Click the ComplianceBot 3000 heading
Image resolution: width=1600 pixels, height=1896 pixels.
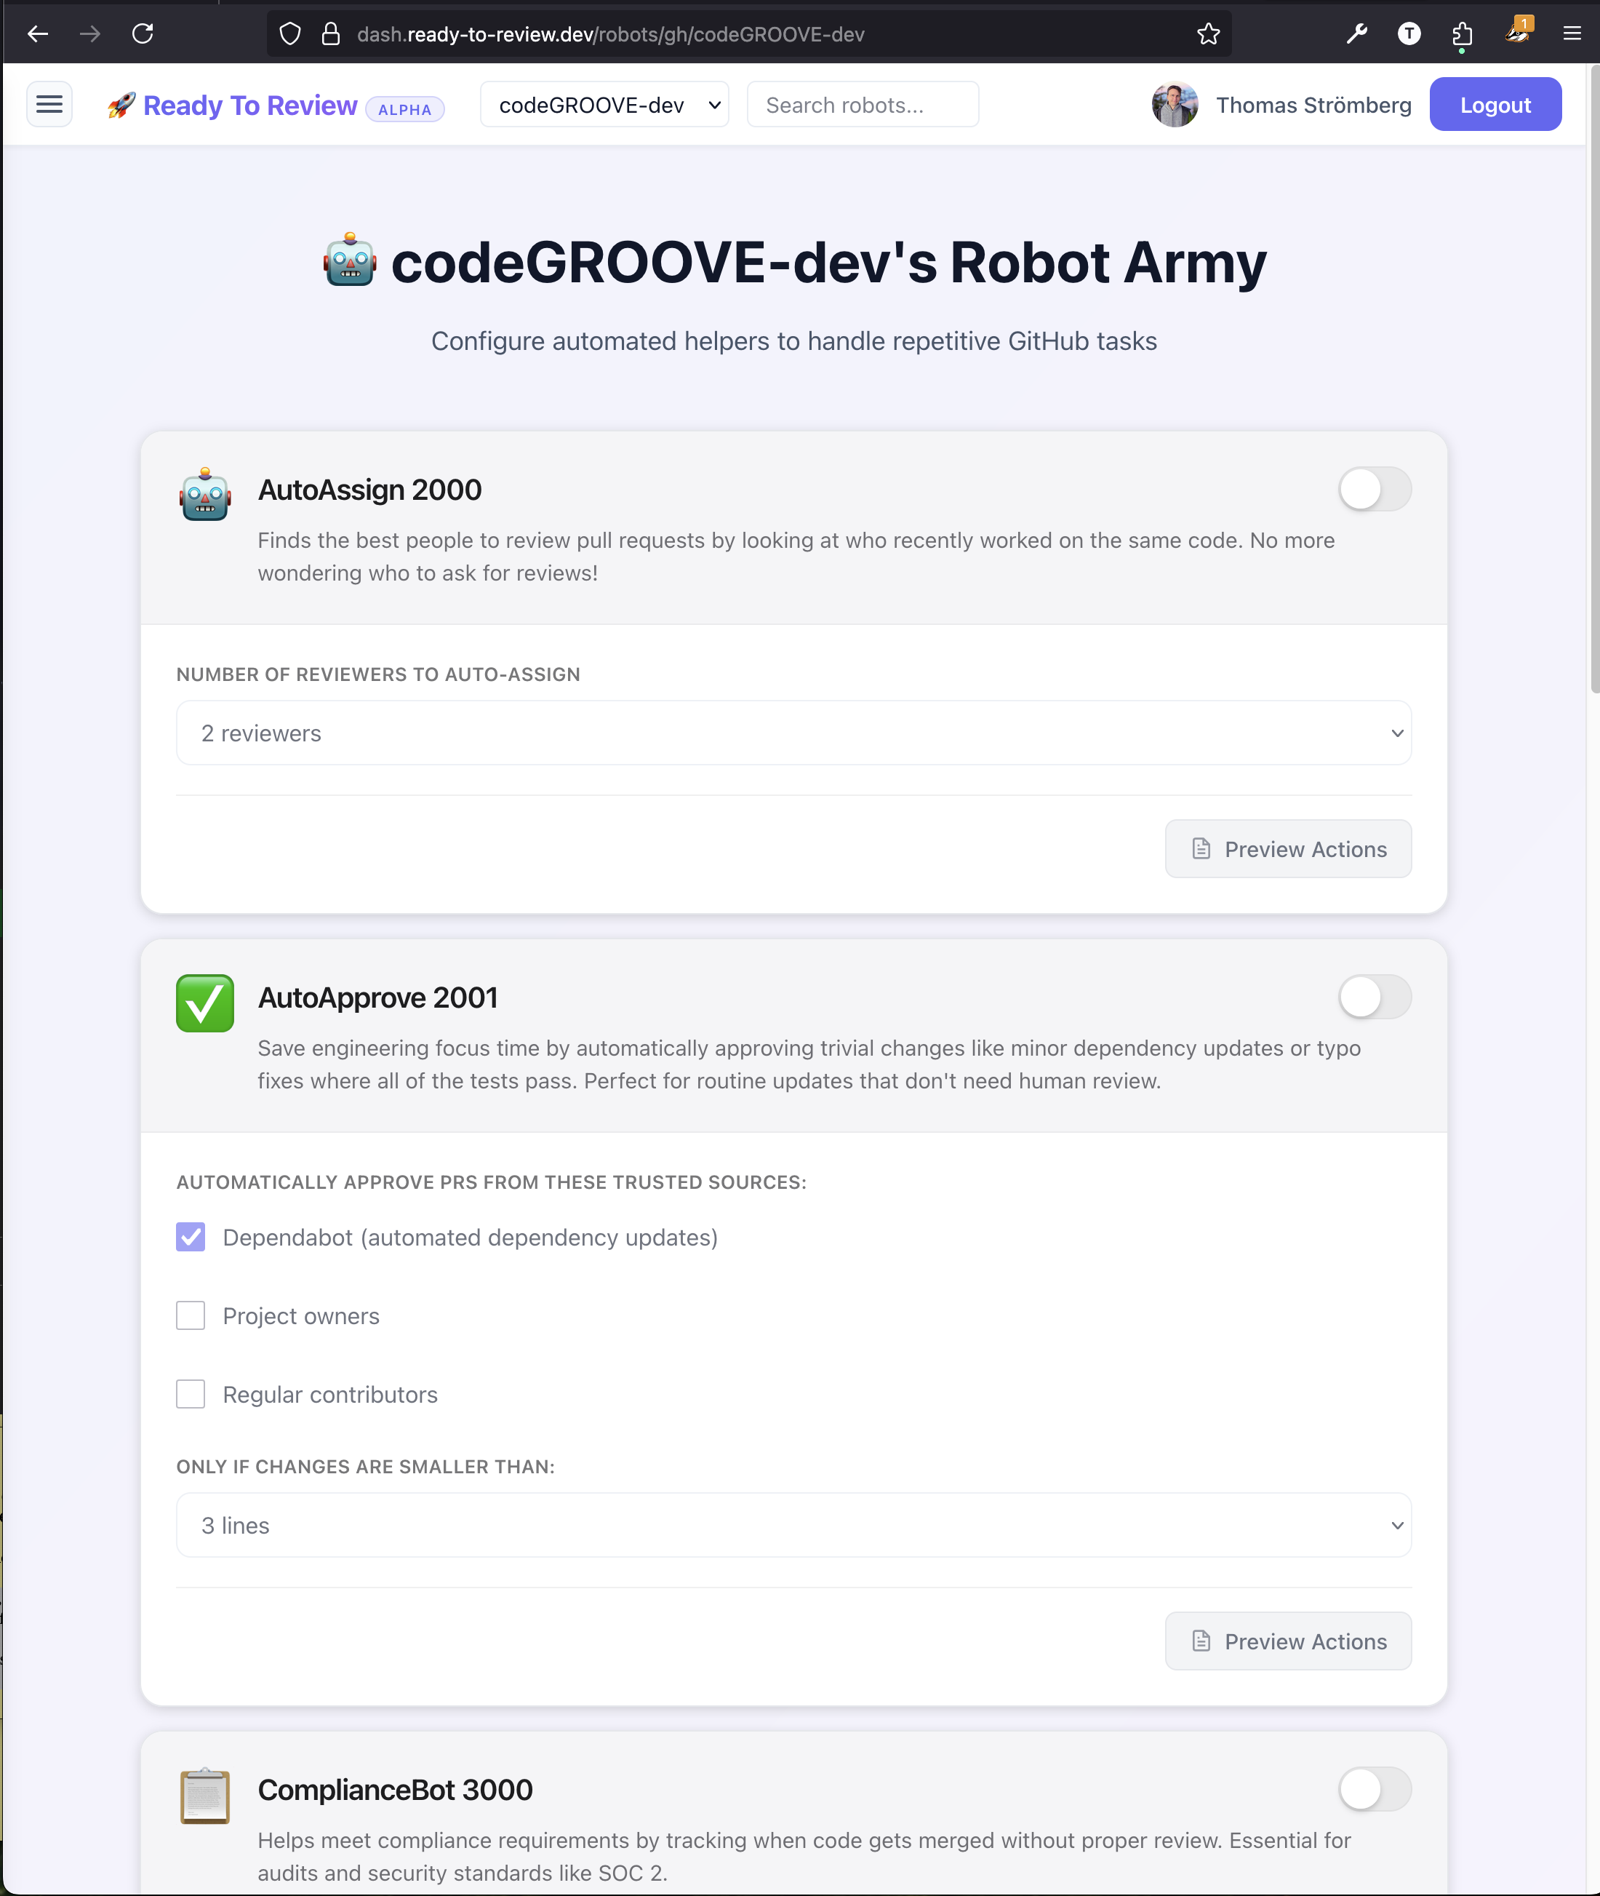point(396,1790)
